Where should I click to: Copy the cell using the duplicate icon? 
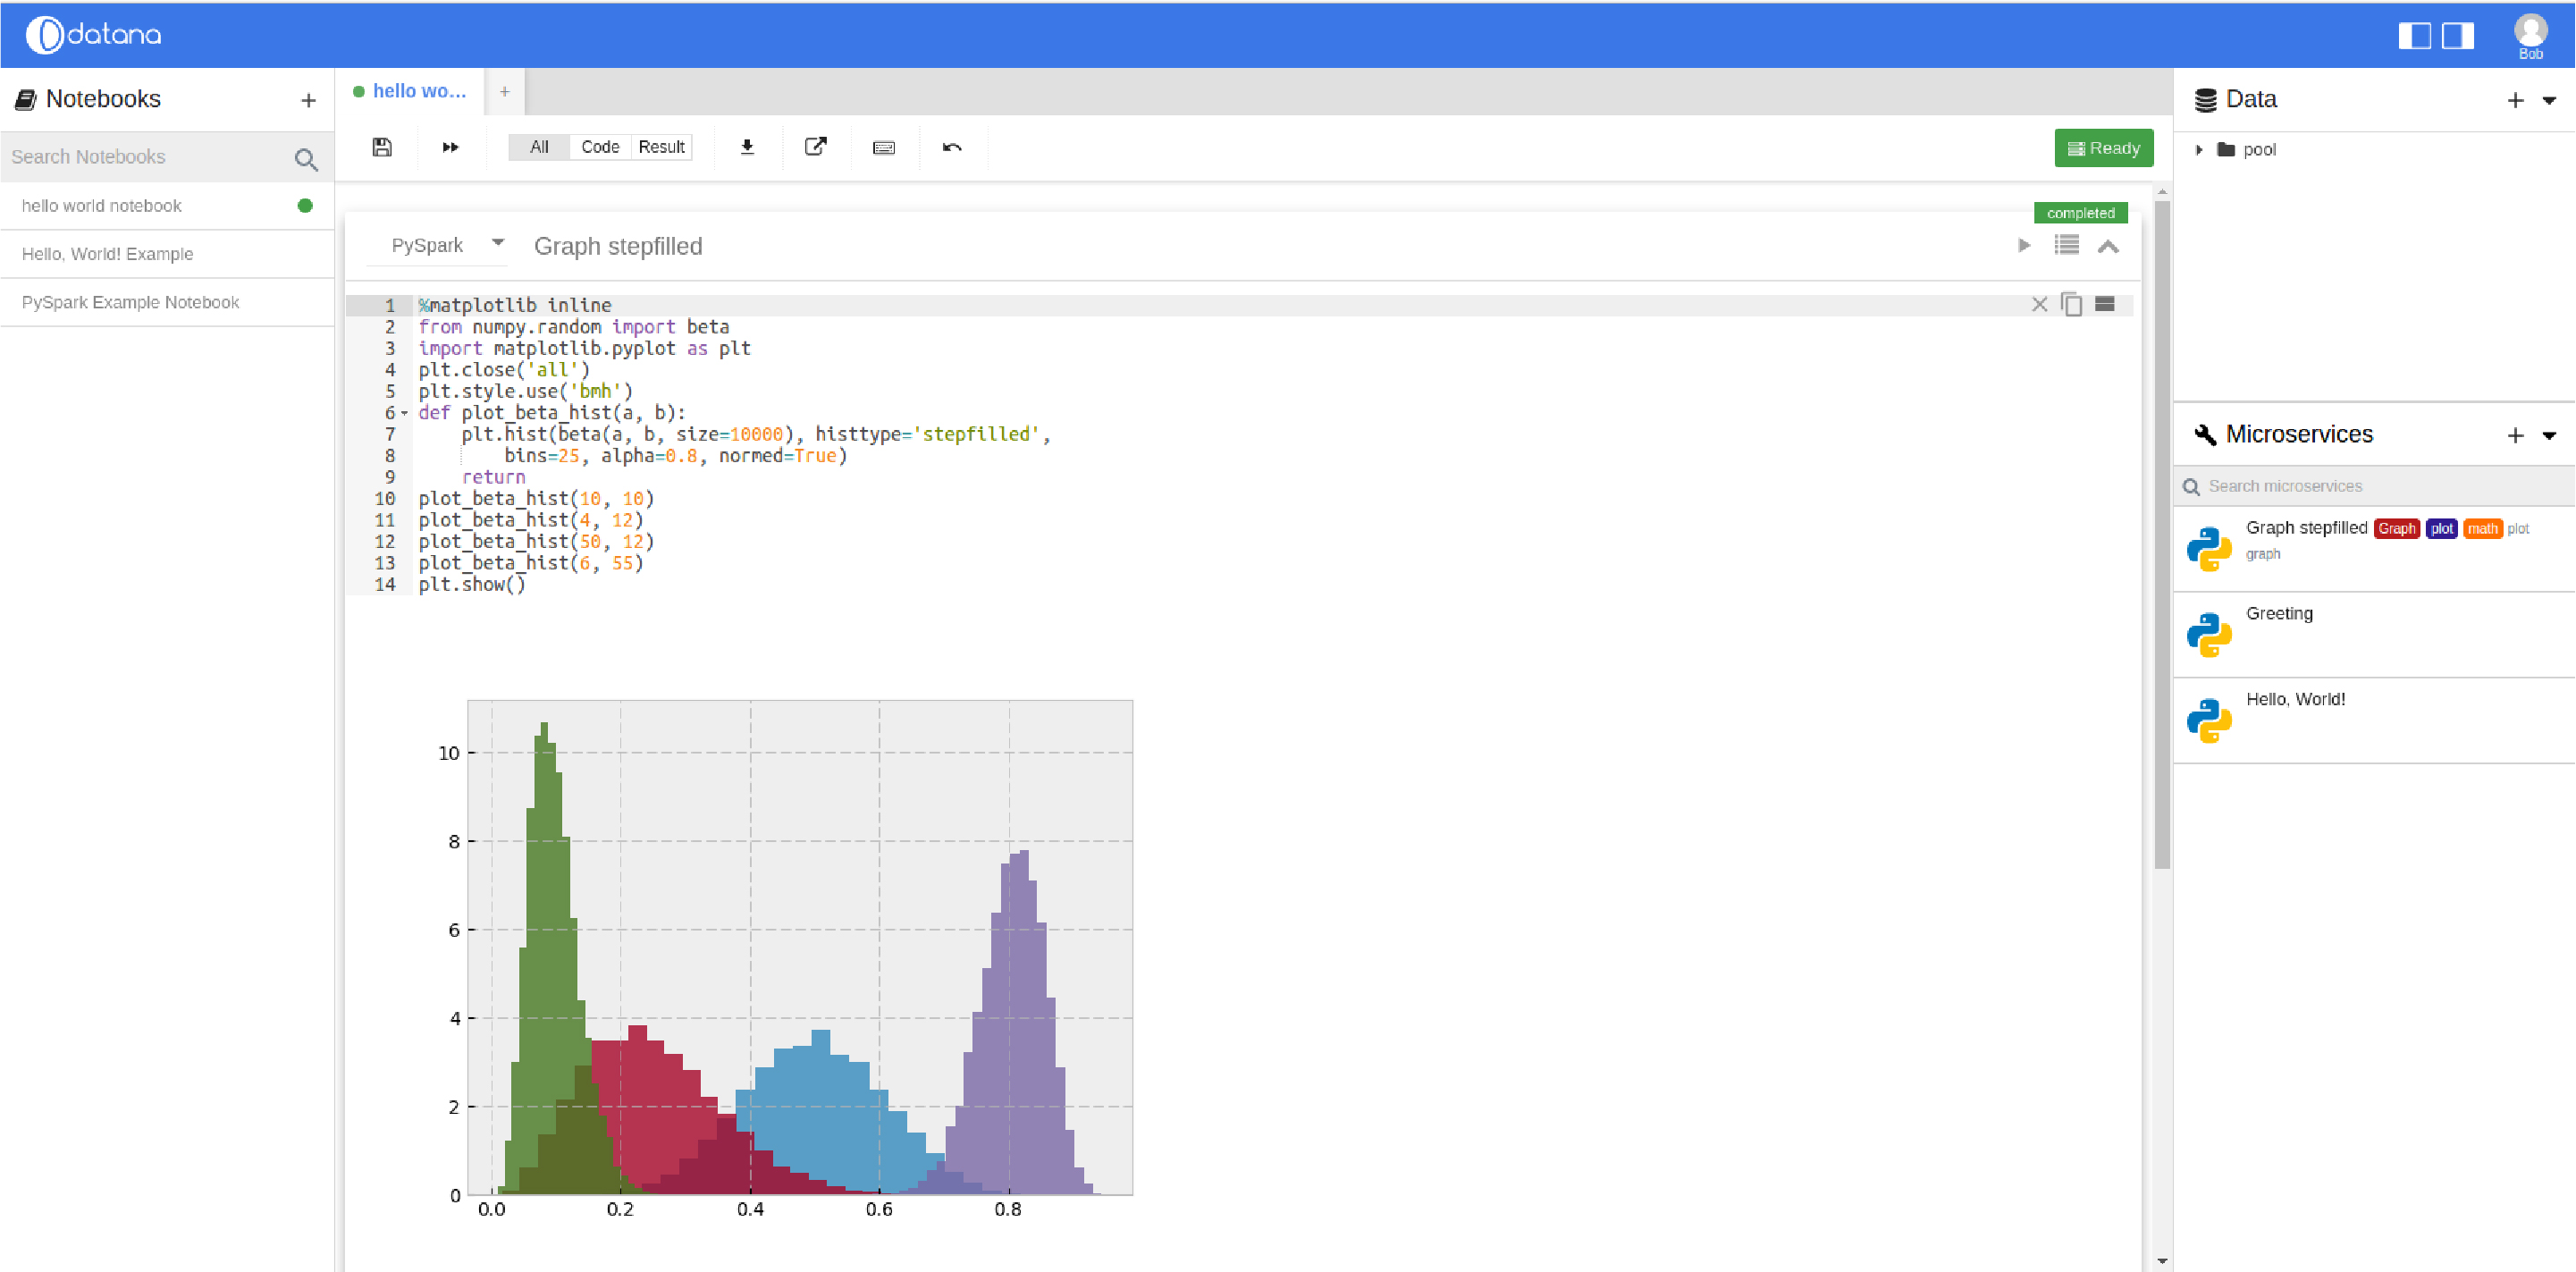pos(2071,304)
